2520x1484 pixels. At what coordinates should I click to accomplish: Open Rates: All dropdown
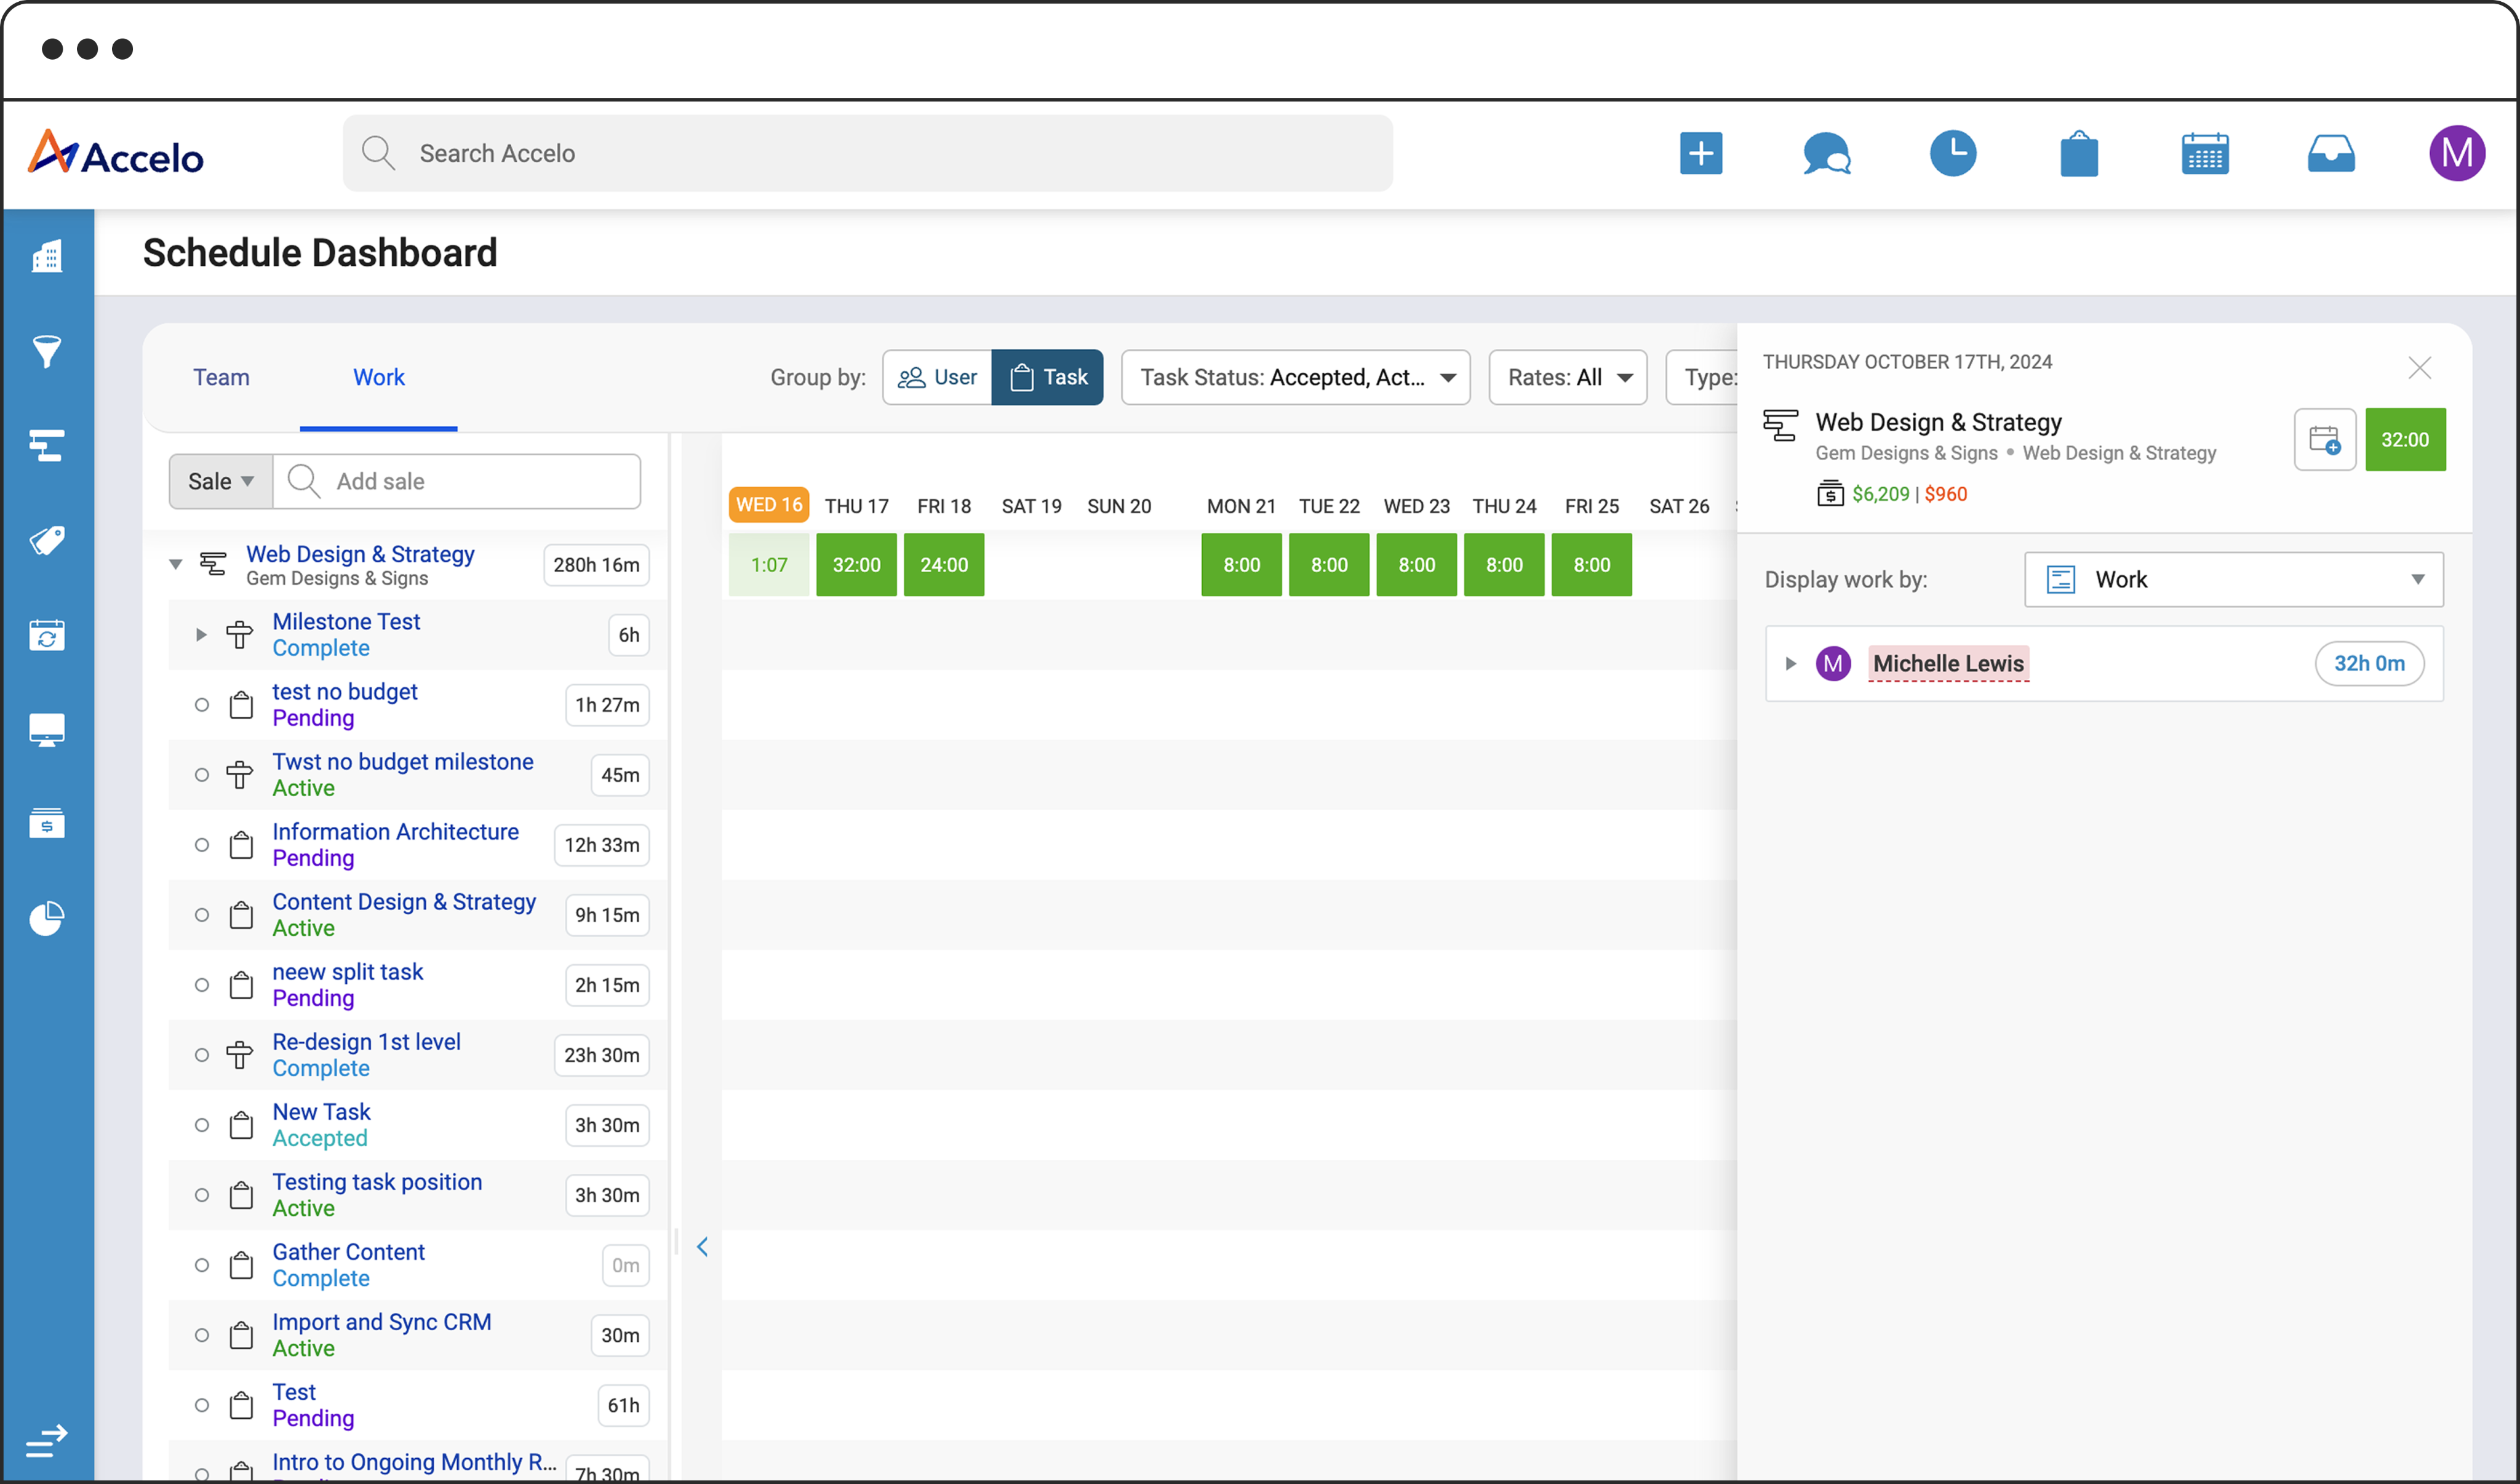point(1567,377)
